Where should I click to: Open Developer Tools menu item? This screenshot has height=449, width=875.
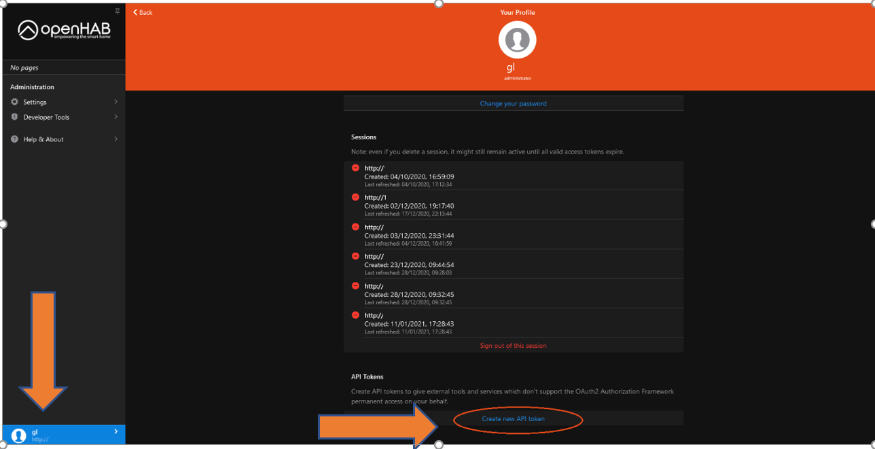pyautogui.click(x=64, y=117)
